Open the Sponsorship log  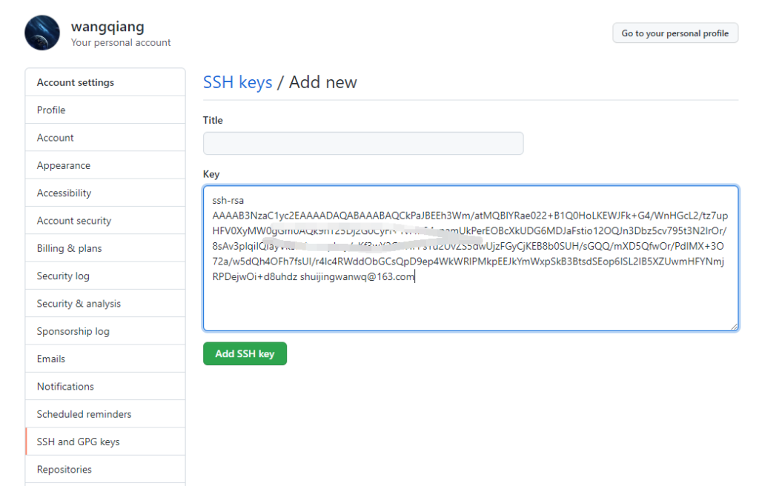[72, 330]
